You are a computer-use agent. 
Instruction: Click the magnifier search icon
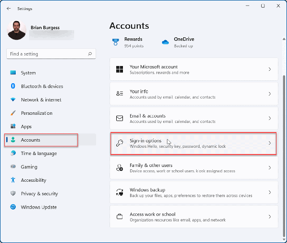pos(90,54)
